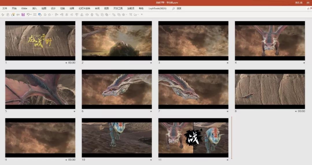Select slide 8 rock wall thumbnail
This screenshot has height=165, width=312.
270,89
